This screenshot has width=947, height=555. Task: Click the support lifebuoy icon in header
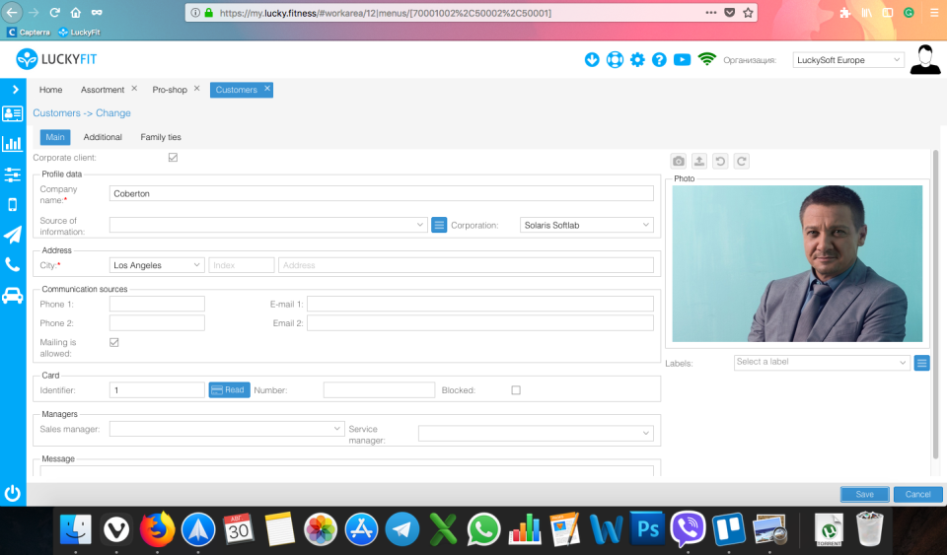615,60
